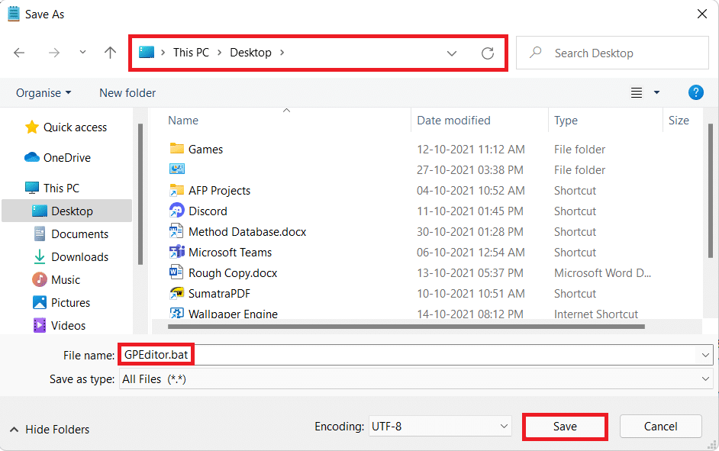The height and width of the screenshot is (451, 719).
Task: Sort files by Date modified column
Action: (453, 121)
